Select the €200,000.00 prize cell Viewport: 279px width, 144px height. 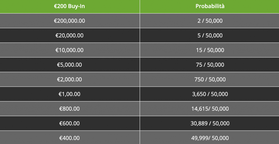coord(69,21)
